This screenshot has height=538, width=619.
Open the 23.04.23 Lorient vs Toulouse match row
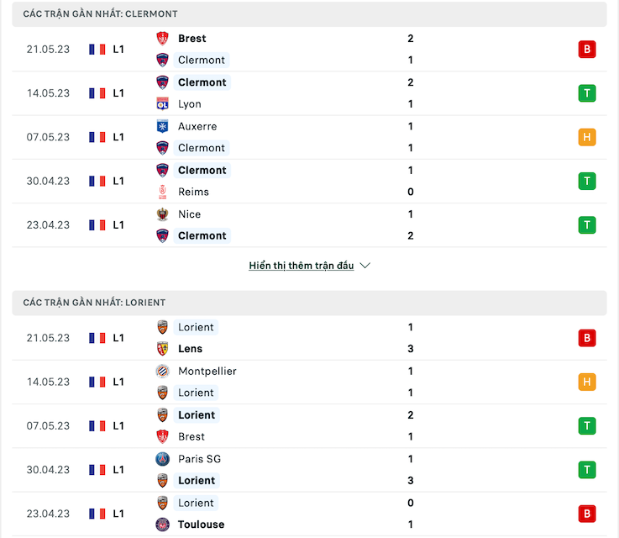pyautogui.click(x=309, y=514)
